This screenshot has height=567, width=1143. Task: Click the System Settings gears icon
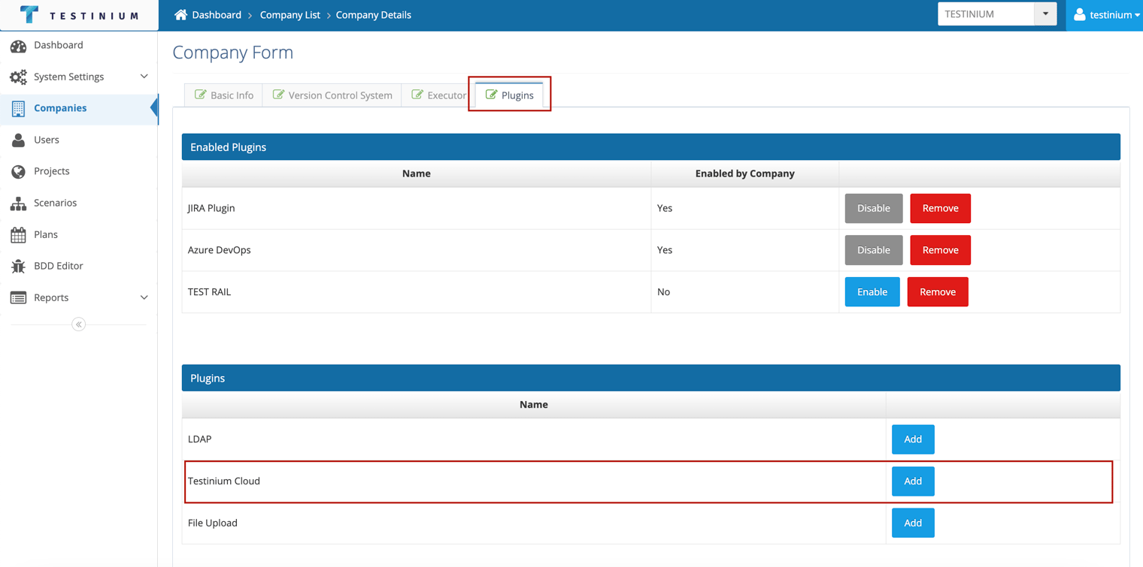tap(18, 77)
